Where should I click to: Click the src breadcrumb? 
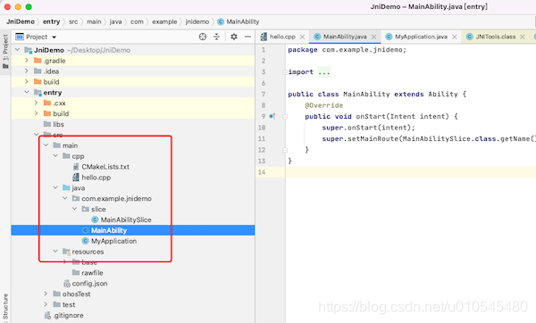73,21
